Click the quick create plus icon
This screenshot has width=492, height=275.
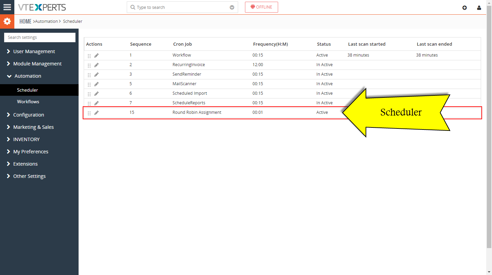tap(465, 7)
